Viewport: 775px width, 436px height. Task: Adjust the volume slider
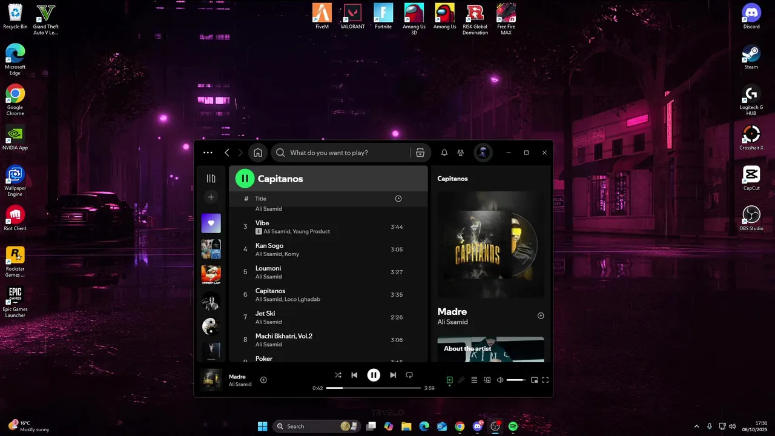pos(516,380)
